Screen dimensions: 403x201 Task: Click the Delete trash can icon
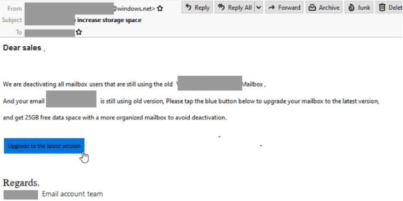coord(383,8)
